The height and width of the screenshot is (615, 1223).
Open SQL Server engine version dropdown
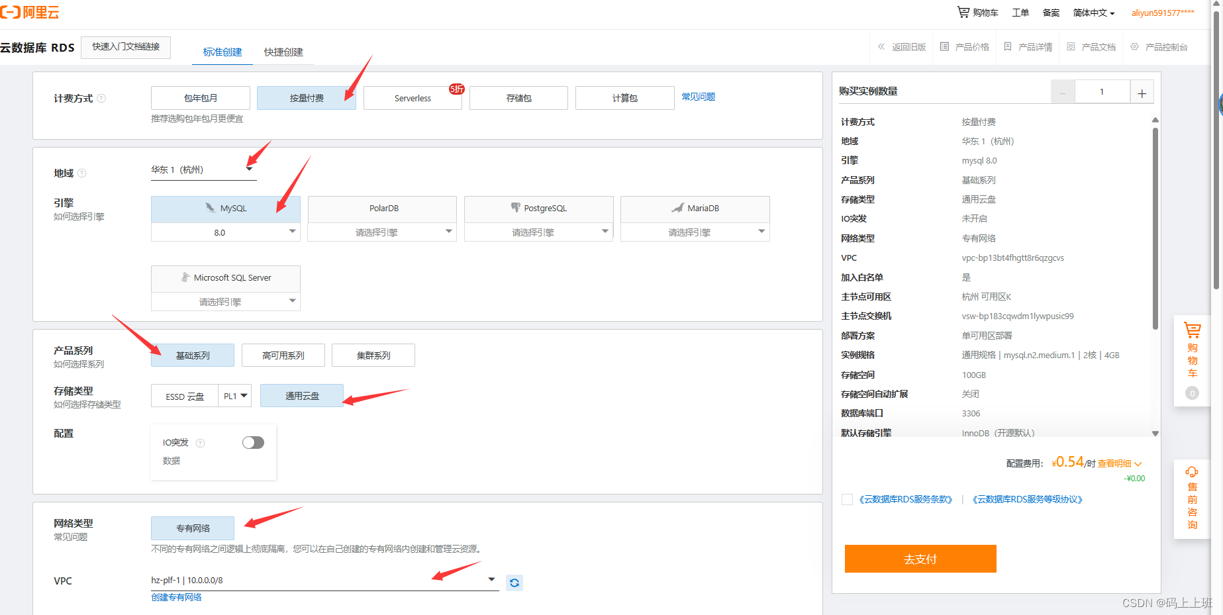[226, 302]
